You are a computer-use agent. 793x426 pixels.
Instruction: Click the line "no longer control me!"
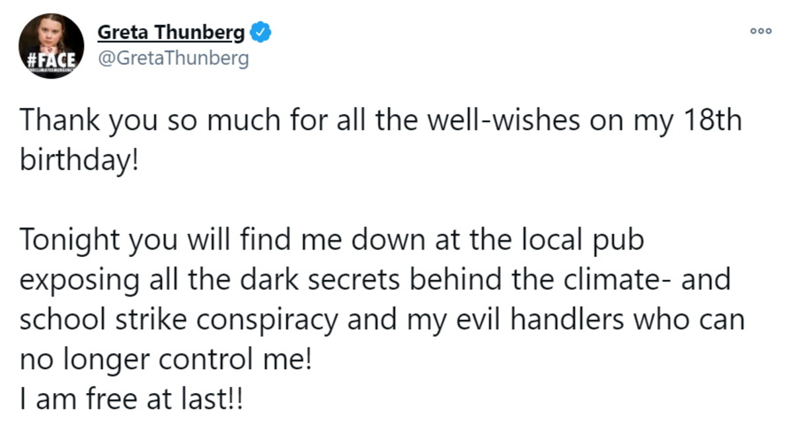[165, 360]
